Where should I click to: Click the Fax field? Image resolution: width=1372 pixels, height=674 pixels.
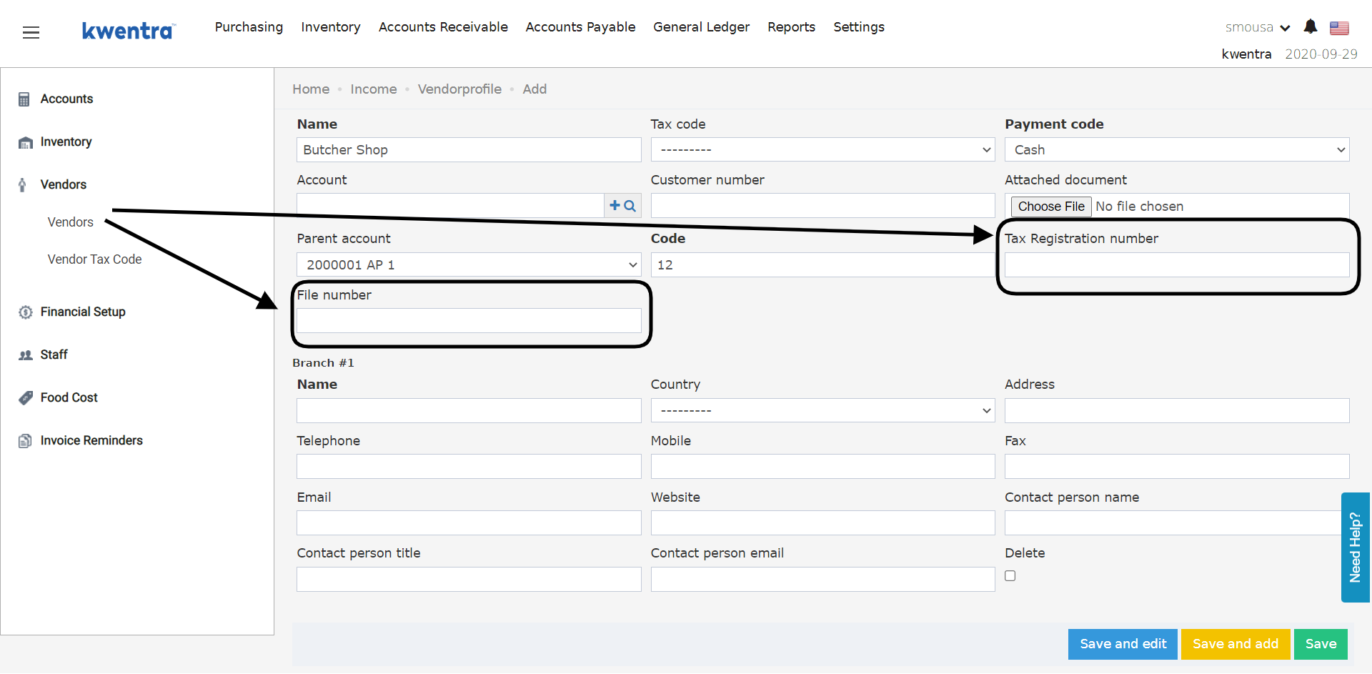pyautogui.click(x=1177, y=467)
